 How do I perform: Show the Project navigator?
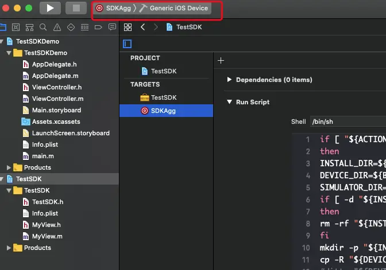[3, 27]
